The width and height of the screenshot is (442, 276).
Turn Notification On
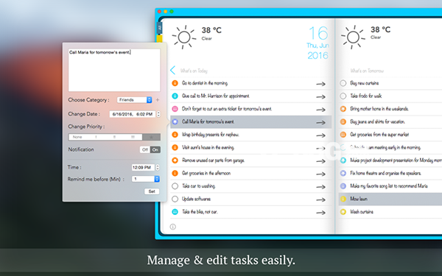[x=155, y=149]
